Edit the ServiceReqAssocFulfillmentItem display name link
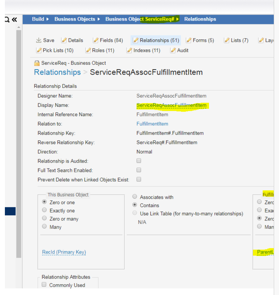The height and width of the screenshot is (295, 279). (172, 105)
